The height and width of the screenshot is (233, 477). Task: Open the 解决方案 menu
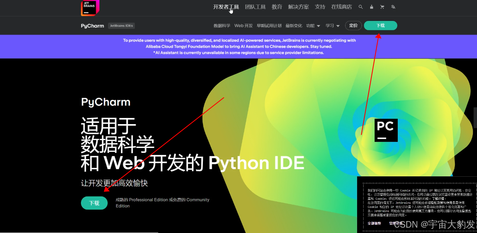(298, 7)
